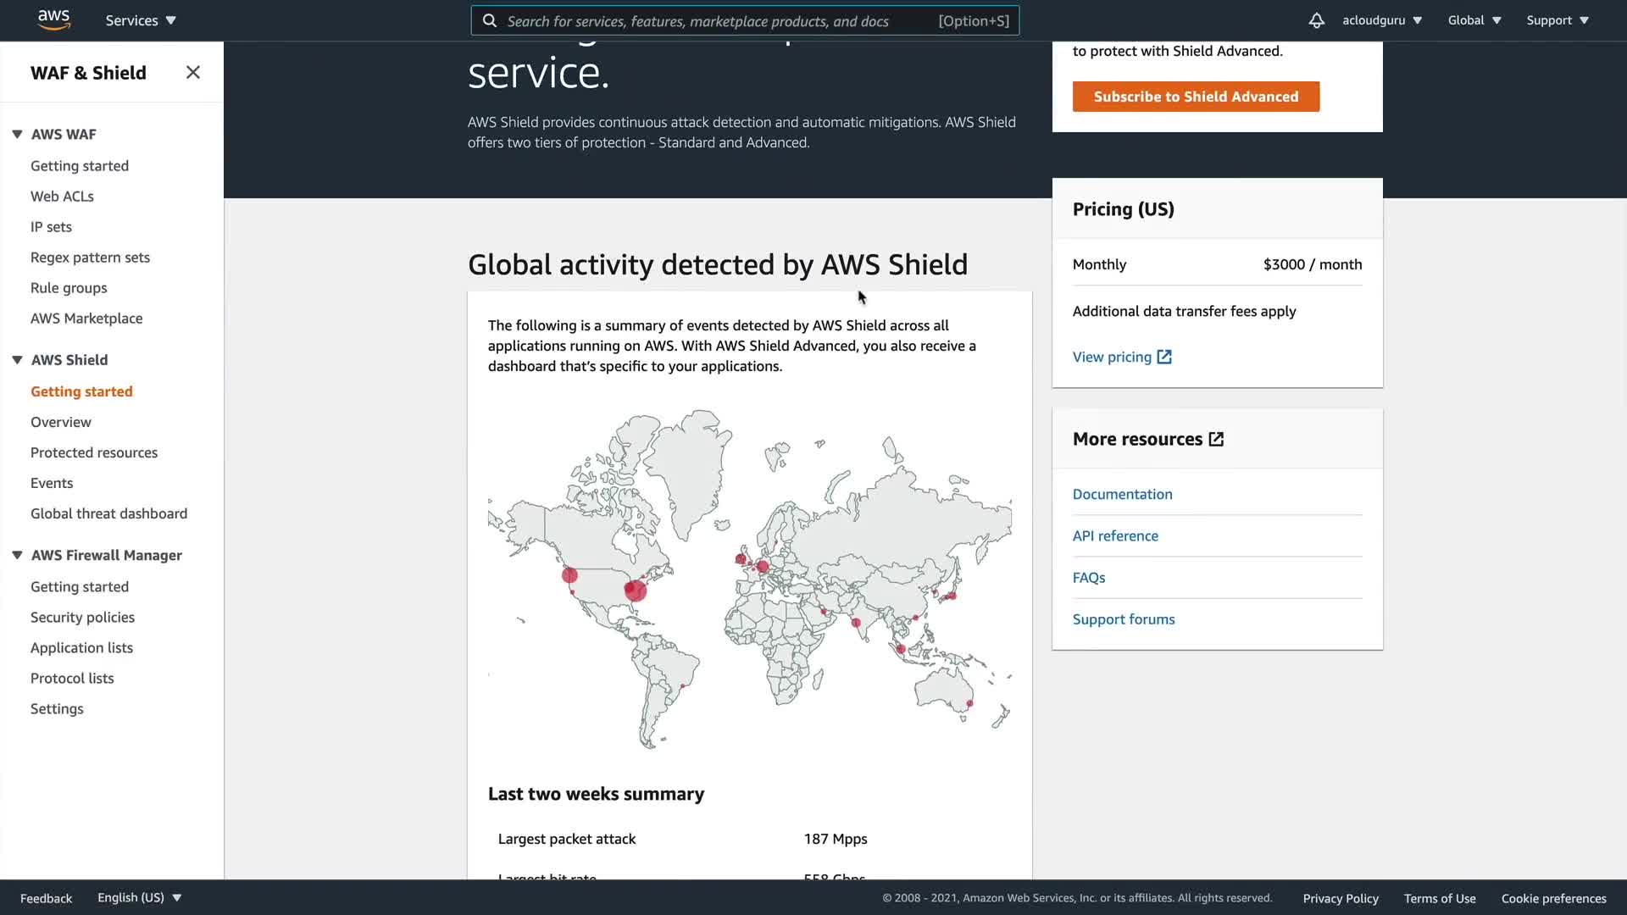Click the search magnifier icon
The width and height of the screenshot is (1627, 915).
click(490, 21)
